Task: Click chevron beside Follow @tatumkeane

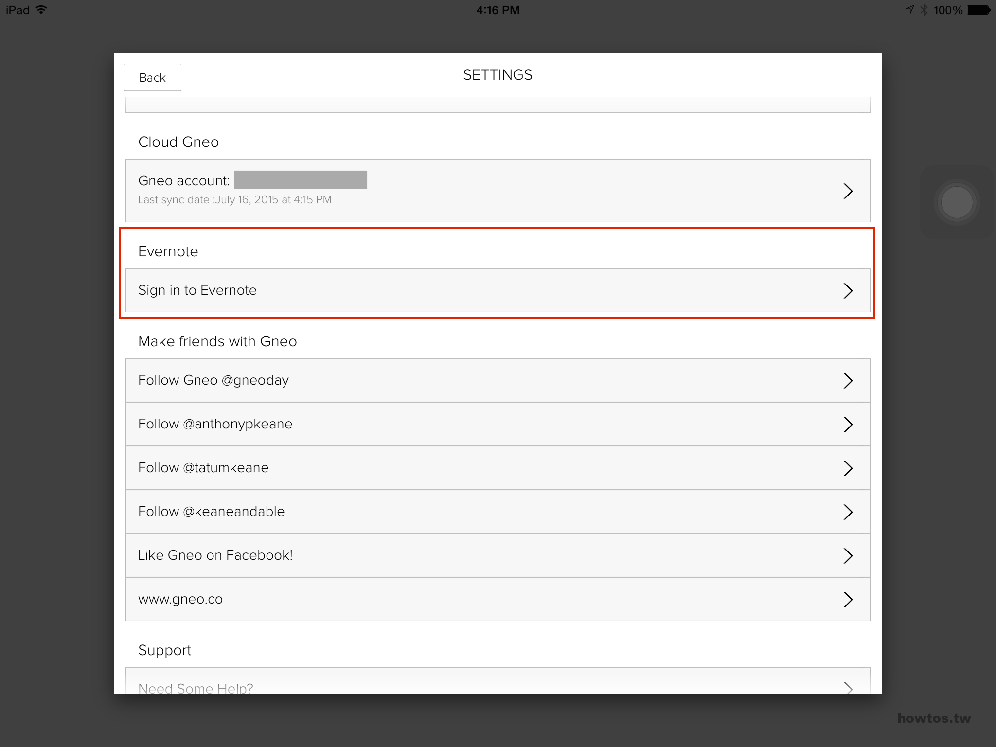Action: coord(848,468)
